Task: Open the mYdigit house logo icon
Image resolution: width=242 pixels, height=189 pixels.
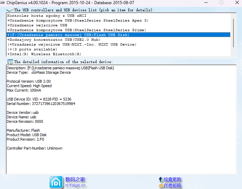Action: tap(56, 182)
